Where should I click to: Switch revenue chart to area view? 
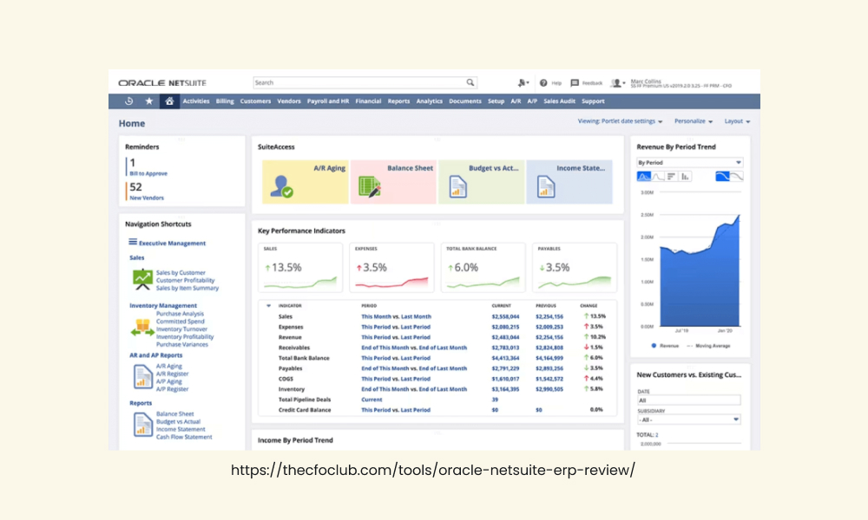pos(643,177)
